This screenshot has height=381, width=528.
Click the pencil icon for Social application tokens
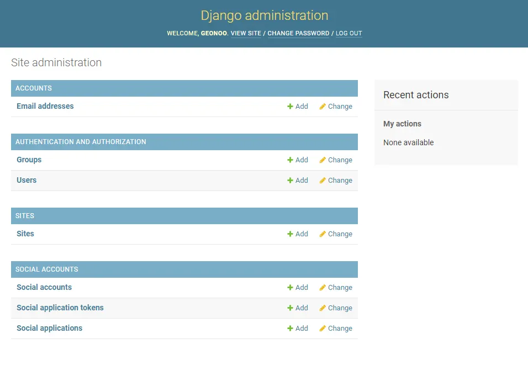[x=323, y=308]
